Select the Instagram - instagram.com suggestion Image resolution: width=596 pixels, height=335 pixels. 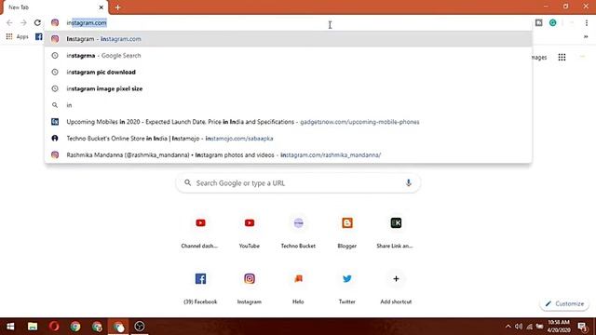click(288, 39)
